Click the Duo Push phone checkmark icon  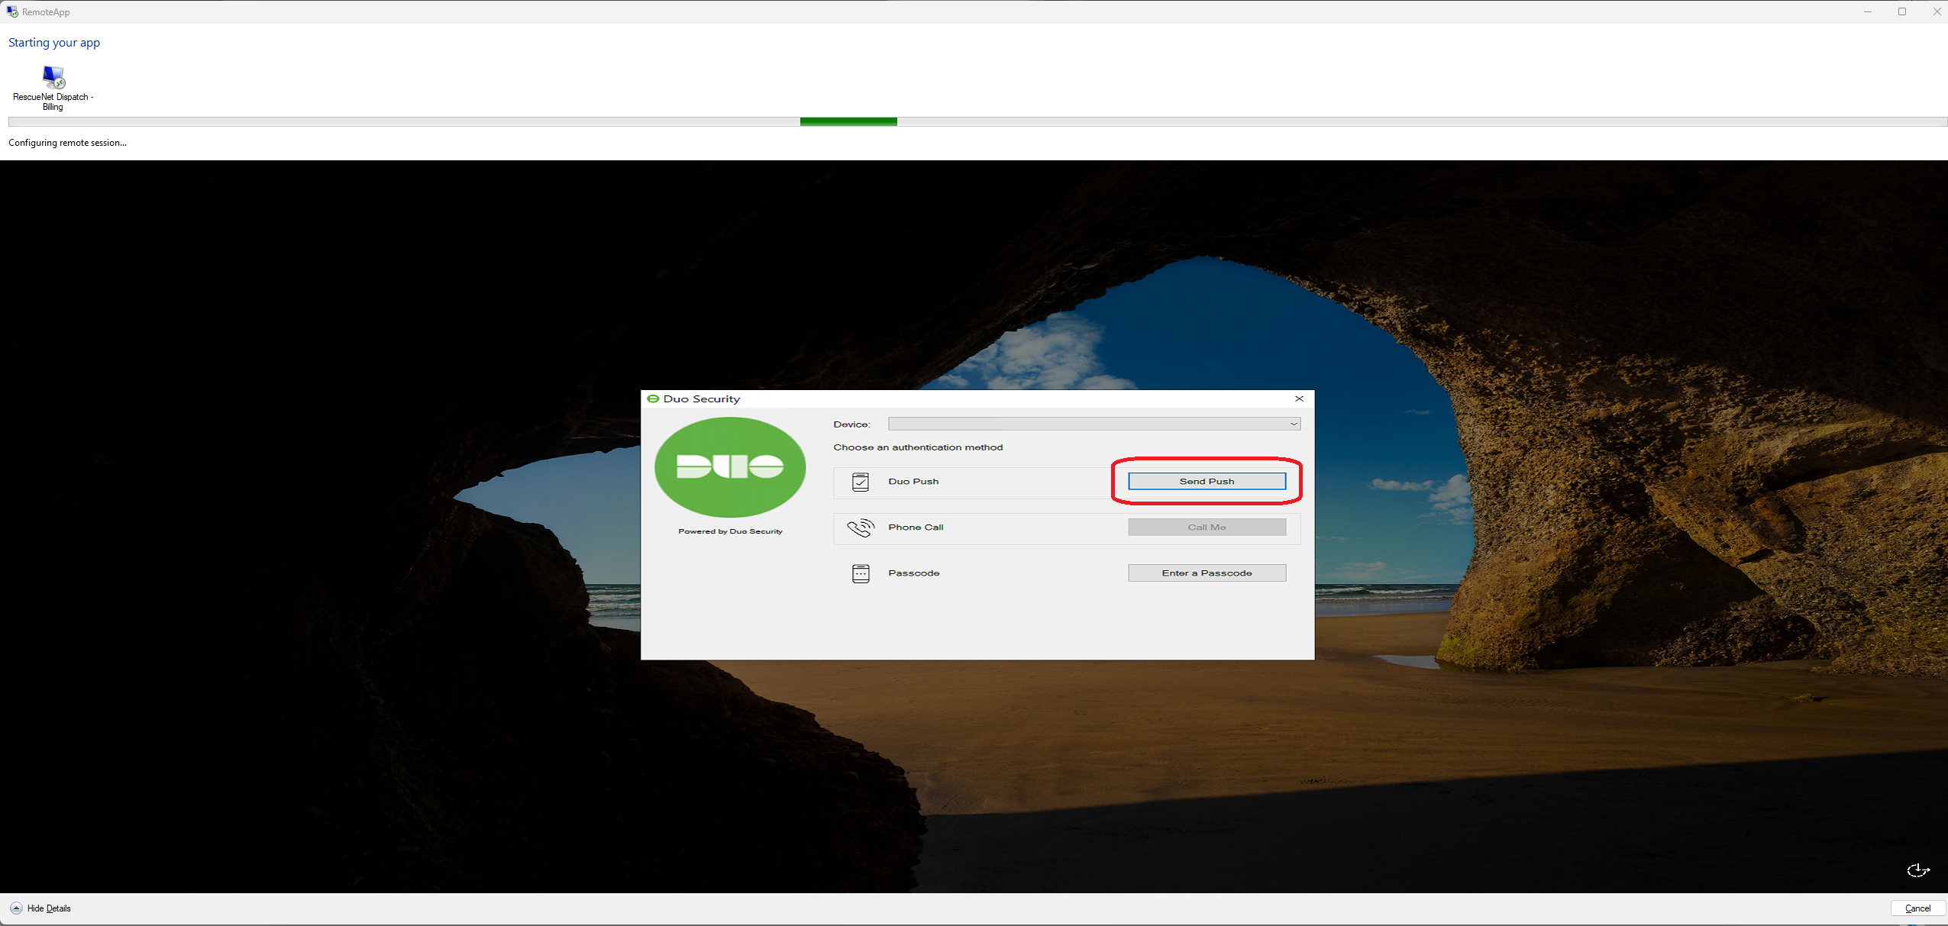coord(861,482)
